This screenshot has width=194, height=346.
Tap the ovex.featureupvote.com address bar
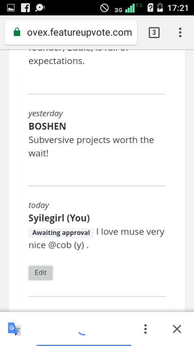pos(71,32)
